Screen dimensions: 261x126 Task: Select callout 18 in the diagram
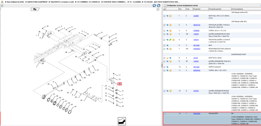48,26
